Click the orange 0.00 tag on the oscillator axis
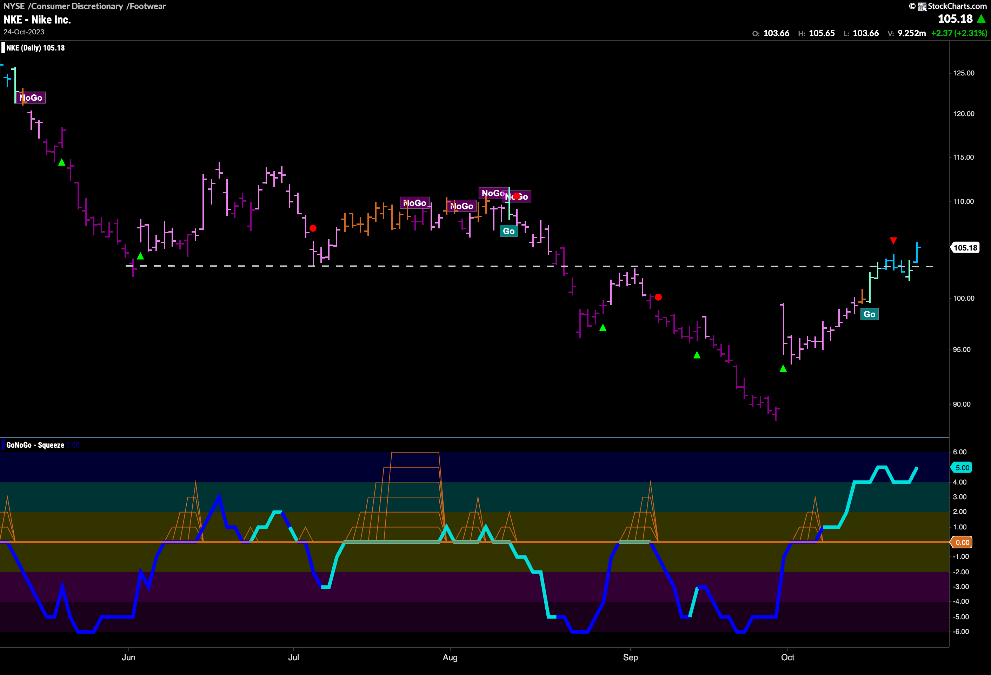Screen dimensions: 991x675 [x=962, y=542]
